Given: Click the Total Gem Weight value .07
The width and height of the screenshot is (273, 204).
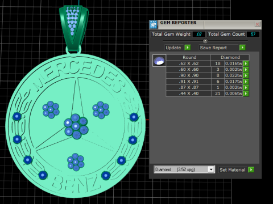Looking at the screenshot, I should (199, 35).
